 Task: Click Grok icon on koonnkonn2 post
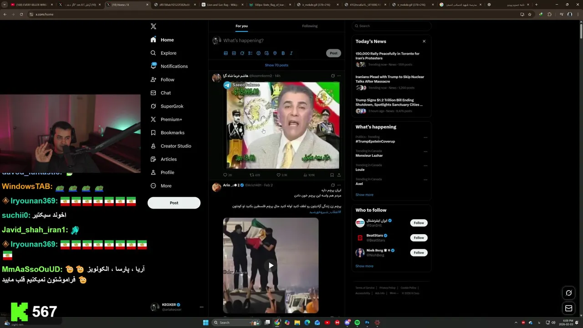332,76
